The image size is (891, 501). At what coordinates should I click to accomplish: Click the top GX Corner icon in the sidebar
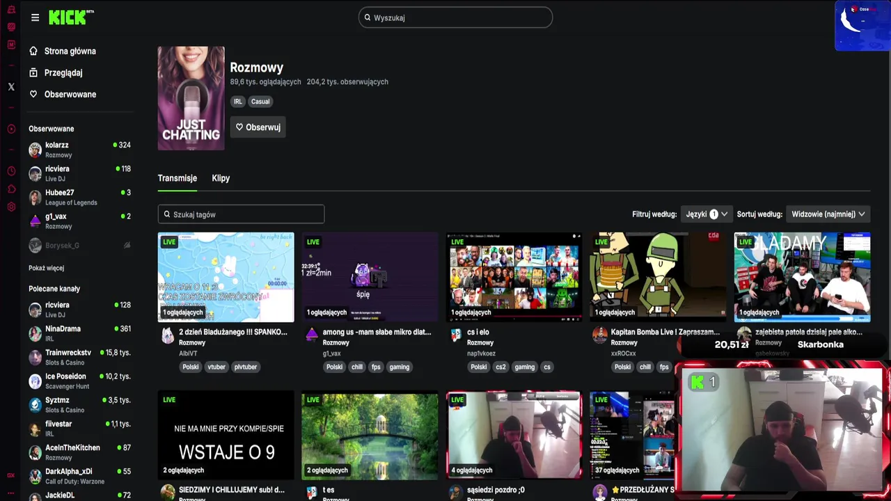11,9
